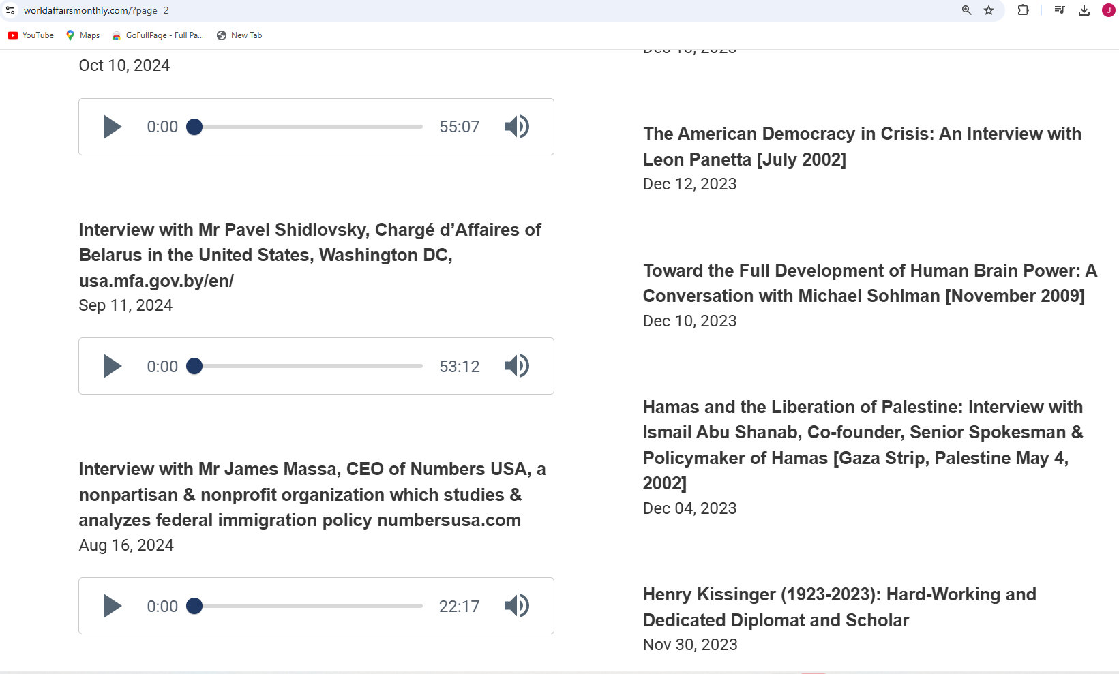
Task: Click the 53:12 audio seek slider
Action: coord(308,366)
